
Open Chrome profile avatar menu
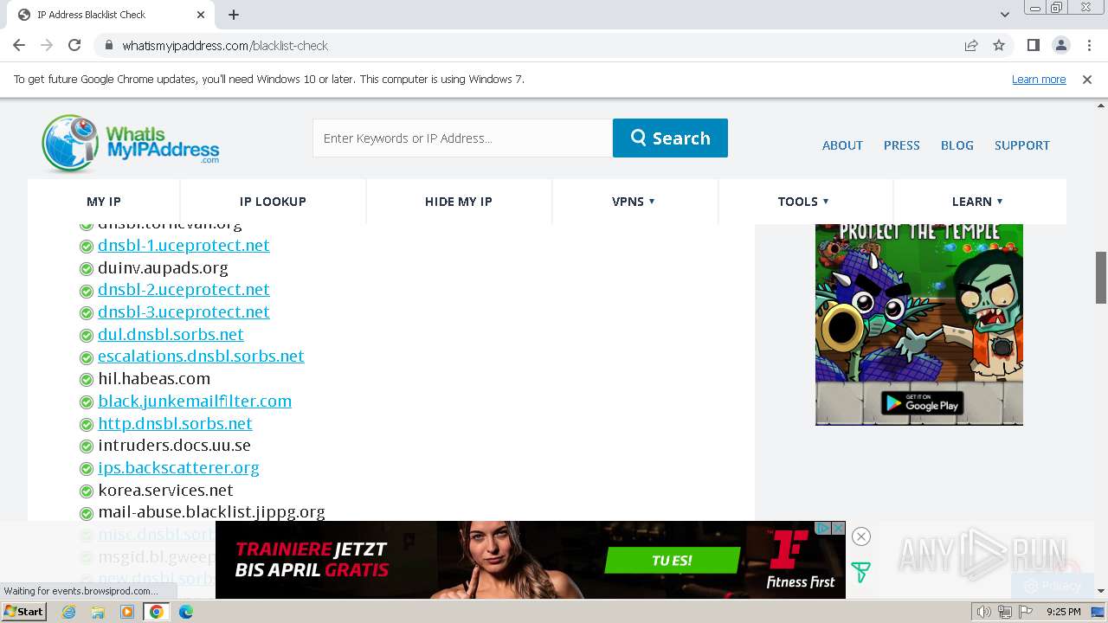pos(1060,45)
